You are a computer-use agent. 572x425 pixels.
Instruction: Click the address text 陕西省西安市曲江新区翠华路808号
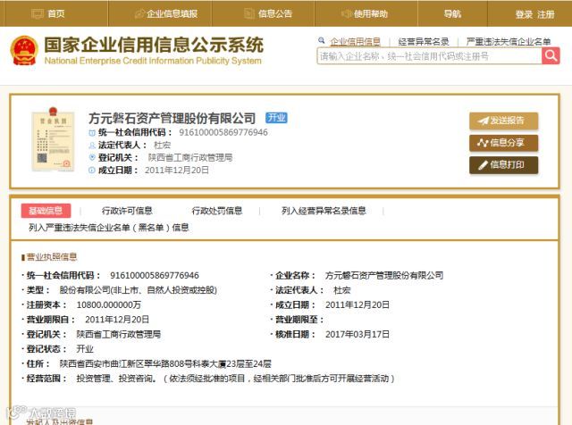coord(127,363)
